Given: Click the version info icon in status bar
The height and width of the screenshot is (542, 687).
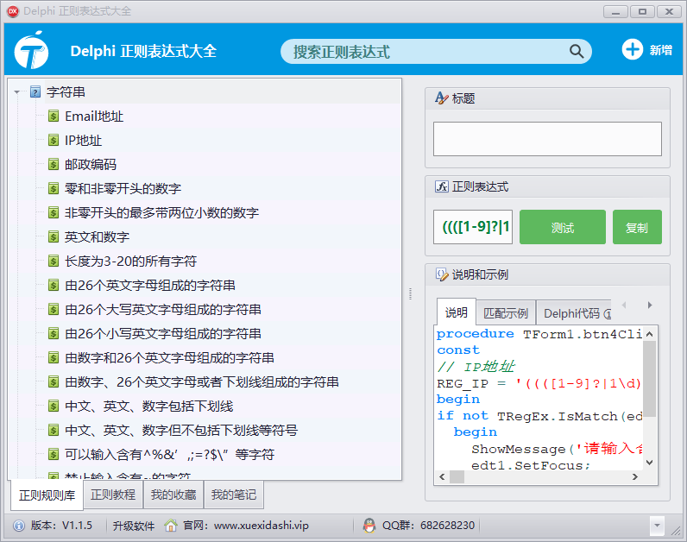Looking at the screenshot, I should [x=19, y=526].
